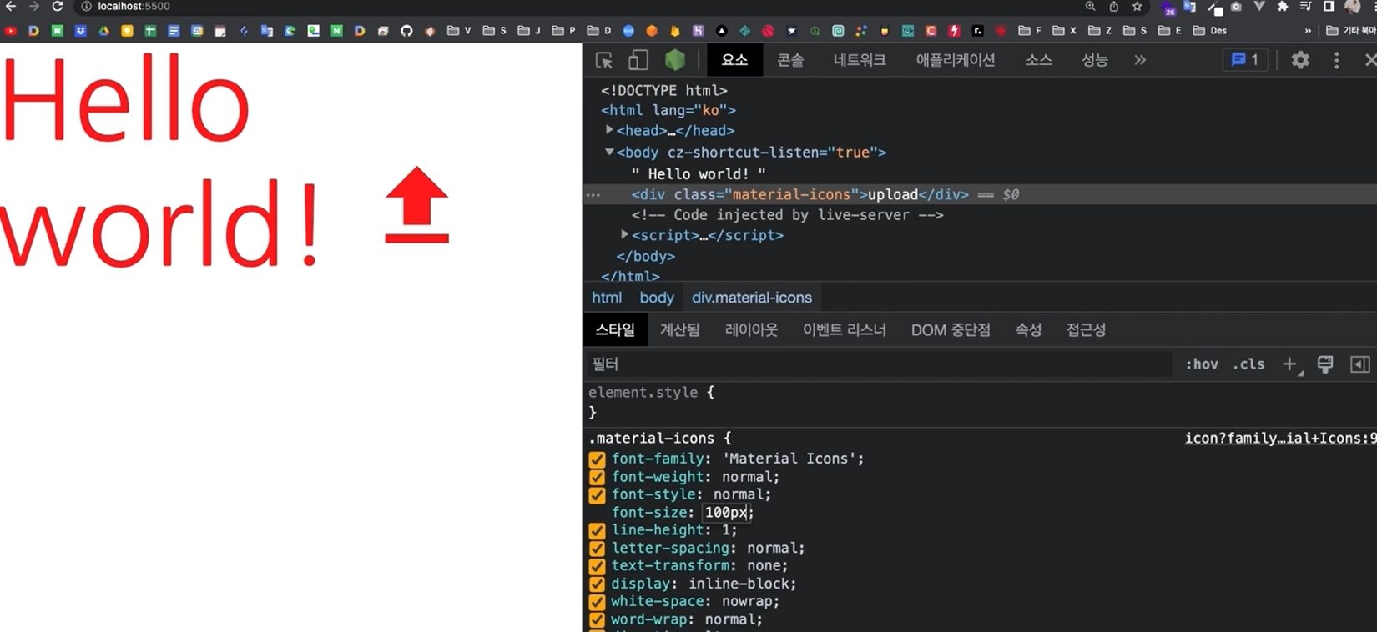Image resolution: width=1377 pixels, height=632 pixels.
Task: Focus the 필터 styles filter field
Action: tap(878, 364)
